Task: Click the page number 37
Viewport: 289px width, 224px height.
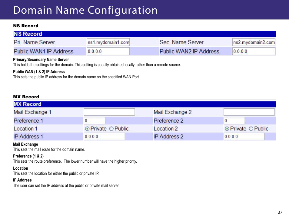Action: coord(280,212)
